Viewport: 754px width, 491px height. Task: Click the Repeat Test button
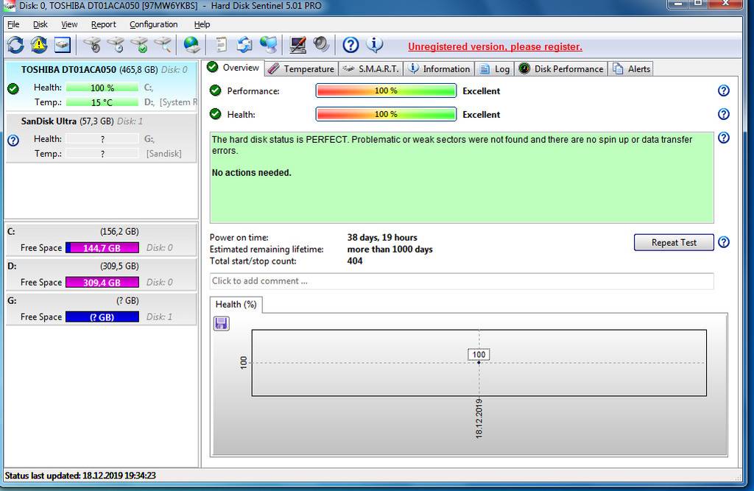[x=674, y=242]
